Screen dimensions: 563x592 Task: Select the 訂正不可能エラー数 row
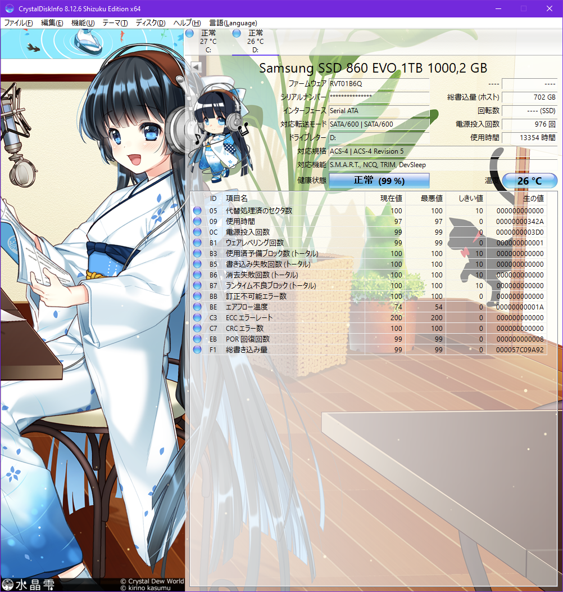(369, 296)
